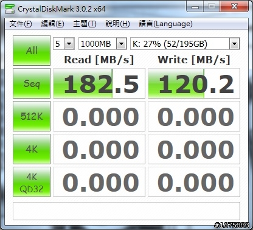This screenshot has width=253, height=230.
Task: Click the 512K read value 0.000
Action: tap(99, 116)
